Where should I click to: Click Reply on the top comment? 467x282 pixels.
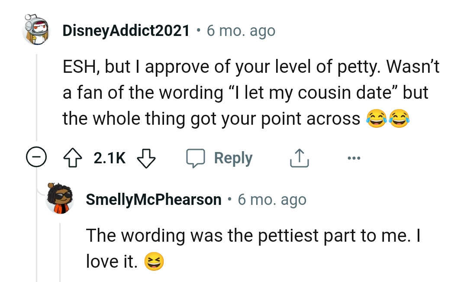(233, 158)
